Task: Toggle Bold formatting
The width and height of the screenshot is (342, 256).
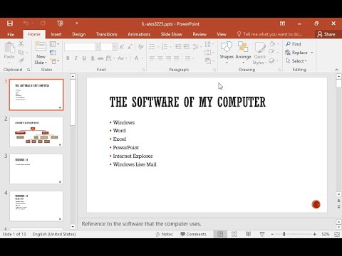Action: [x=68, y=58]
